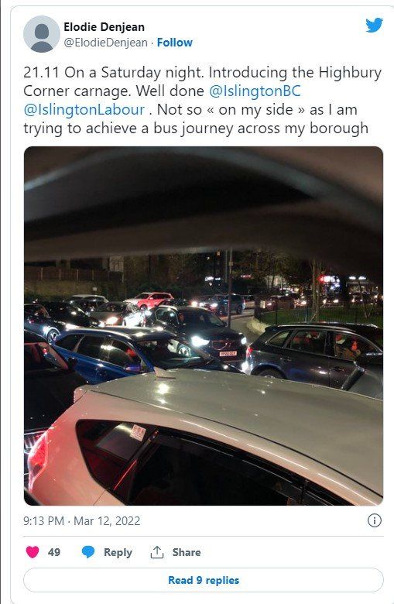Click the 49 likes count

54,552
